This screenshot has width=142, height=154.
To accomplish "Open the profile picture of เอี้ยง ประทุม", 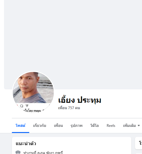I will [33, 92].
